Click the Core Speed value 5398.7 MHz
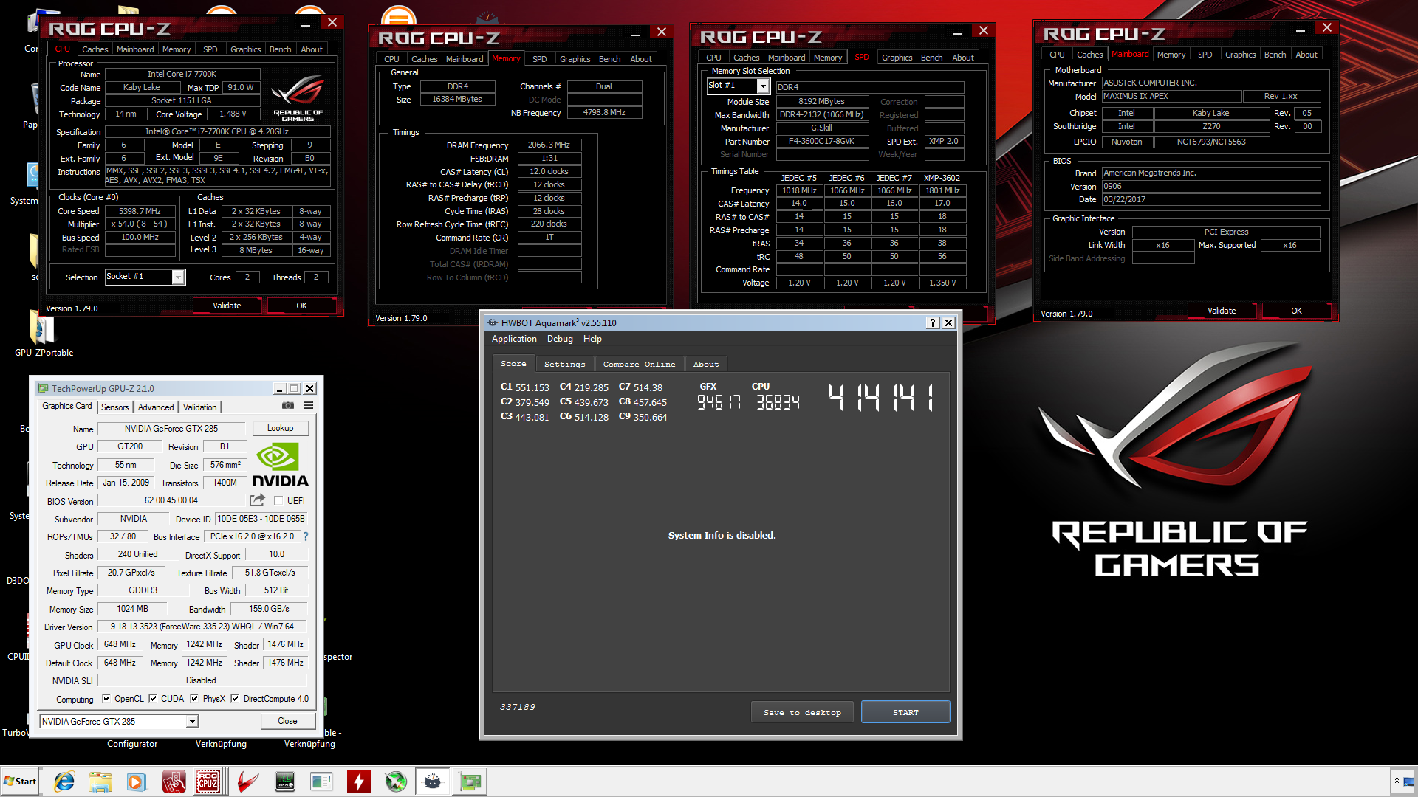Image resolution: width=1418 pixels, height=797 pixels. coord(140,211)
